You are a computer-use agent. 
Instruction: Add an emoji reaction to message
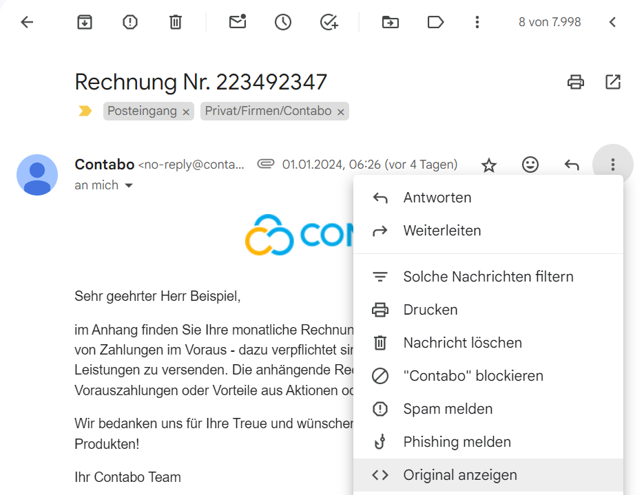pos(530,165)
